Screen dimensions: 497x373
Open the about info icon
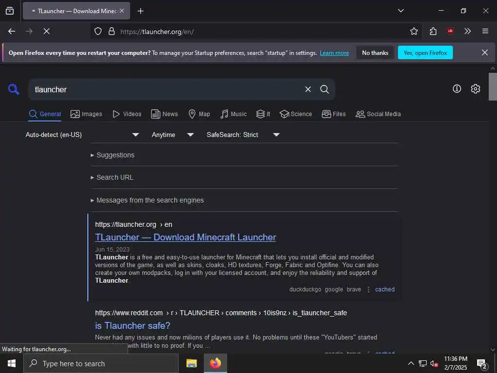[457, 89]
